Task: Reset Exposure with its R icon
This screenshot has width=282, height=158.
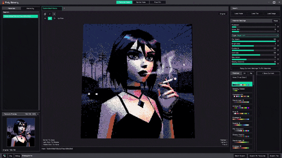Action: [278, 50]
